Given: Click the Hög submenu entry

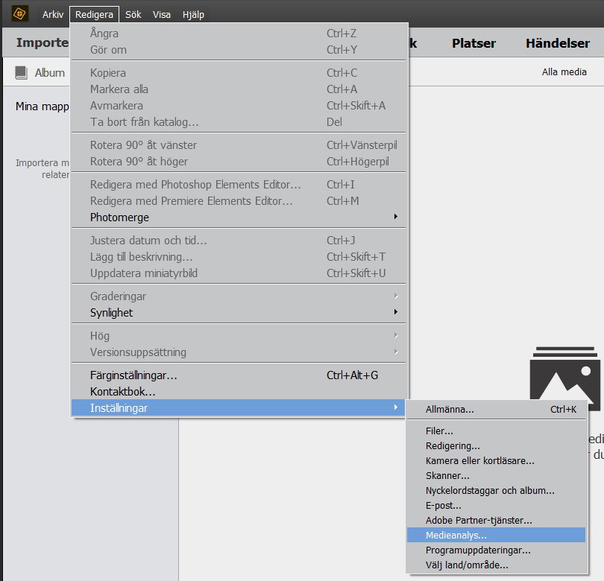Looking at the screenshot, I should (239, 336).
